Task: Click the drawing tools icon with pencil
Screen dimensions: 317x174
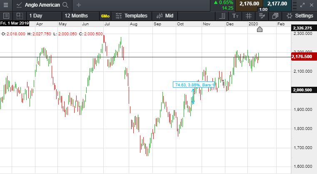Action: click(x=262, y=16)
